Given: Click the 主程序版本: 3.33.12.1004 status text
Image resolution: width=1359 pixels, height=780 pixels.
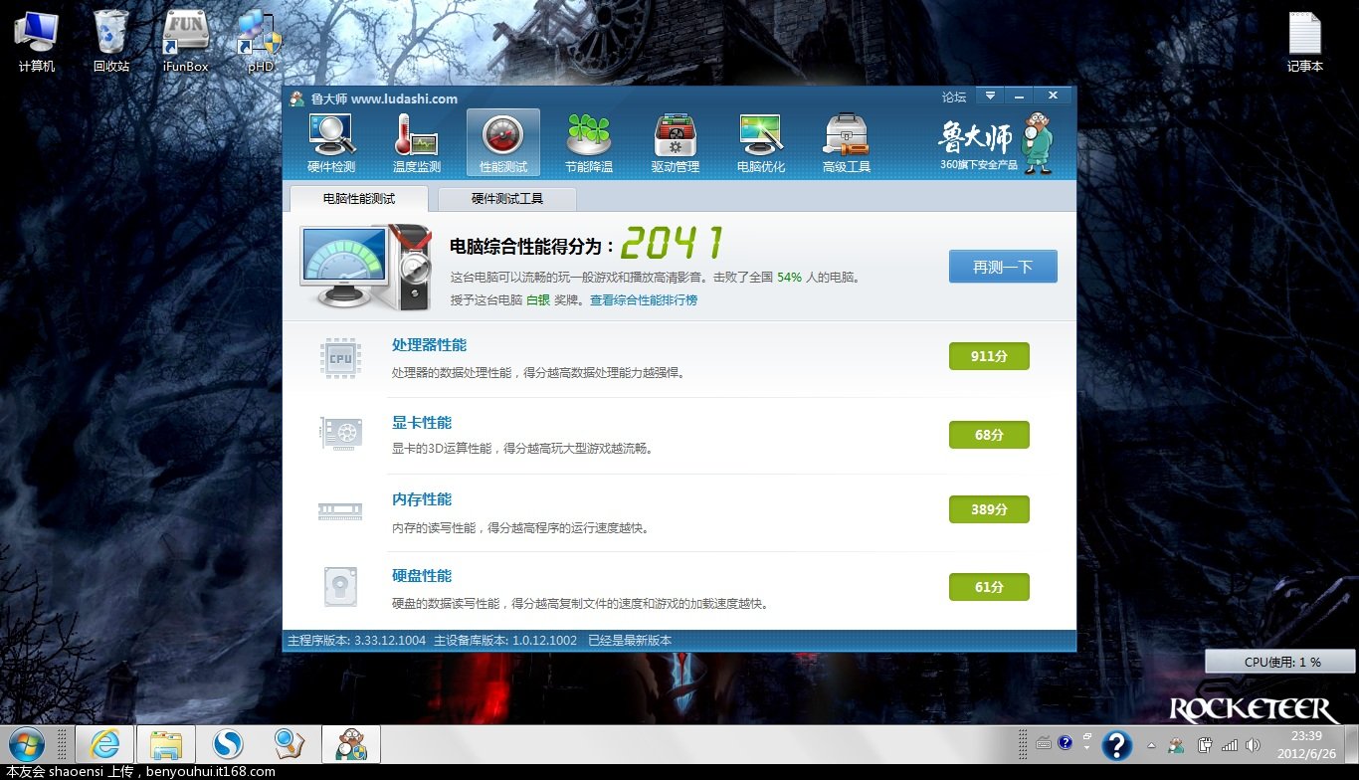Looking at the screenshot, I should (x=356, y=641).
